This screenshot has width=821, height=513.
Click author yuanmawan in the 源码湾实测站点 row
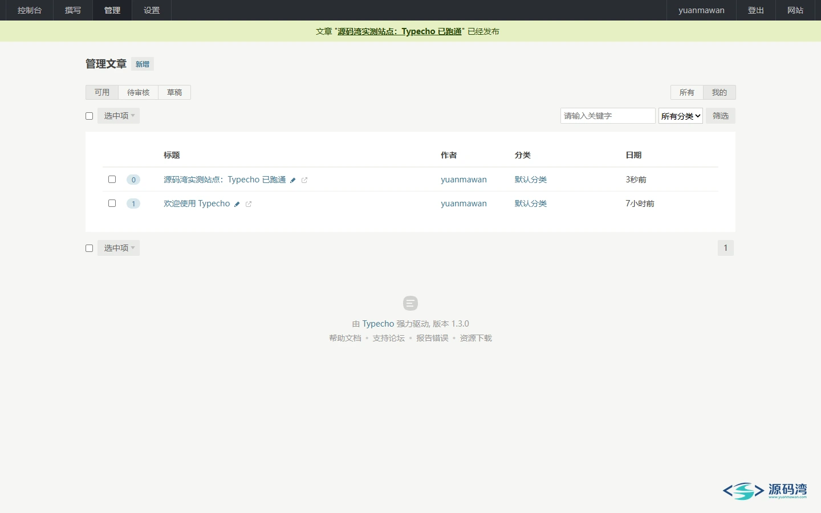464,180
